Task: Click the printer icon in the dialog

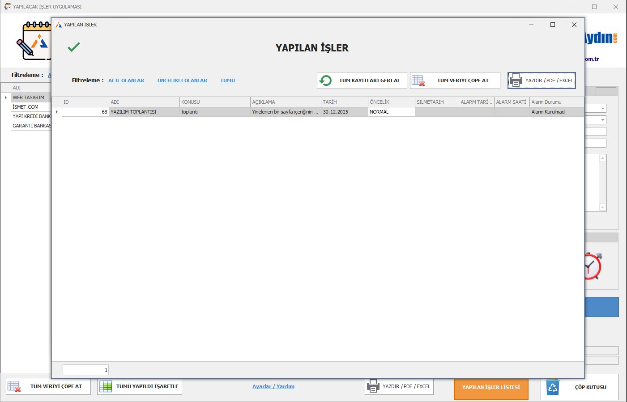Action: coord(516,80)
